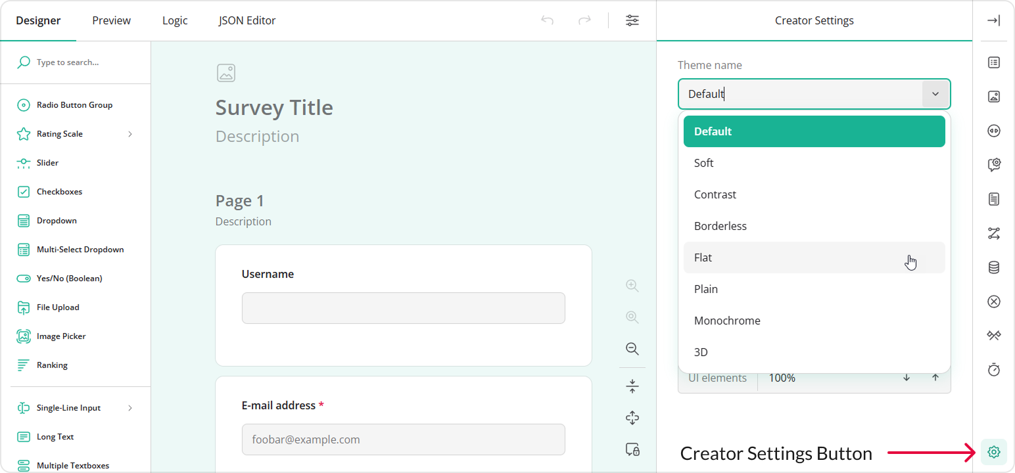Open the Logo image settings icon
The width and height of the screenshot is (1015, 473).
994,97
